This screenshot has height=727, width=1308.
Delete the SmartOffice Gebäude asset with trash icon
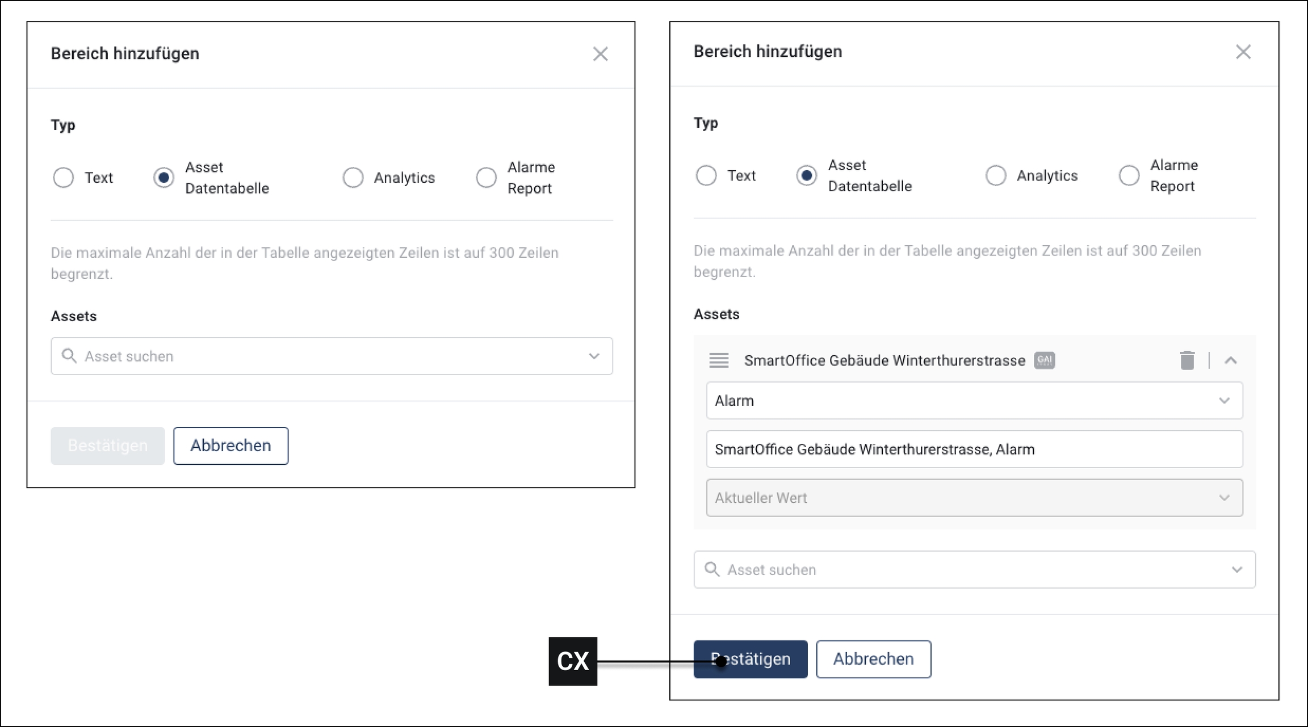click(x=1187, y=360)
